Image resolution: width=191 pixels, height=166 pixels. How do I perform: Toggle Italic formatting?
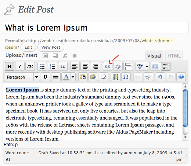coord(20,66)
